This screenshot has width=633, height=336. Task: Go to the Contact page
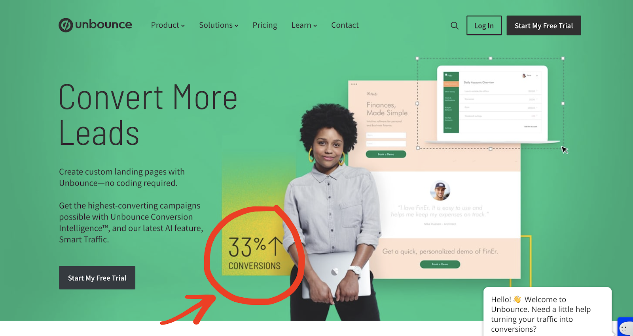[x=345, y=25]
